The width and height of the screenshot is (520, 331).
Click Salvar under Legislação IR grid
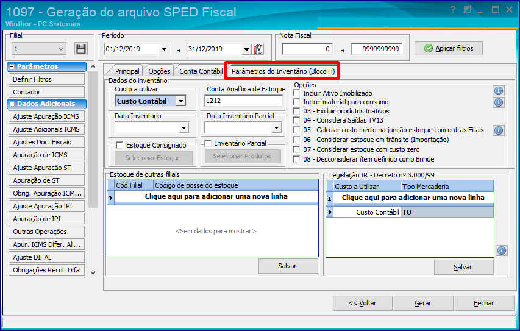click(x=463, y=267)
